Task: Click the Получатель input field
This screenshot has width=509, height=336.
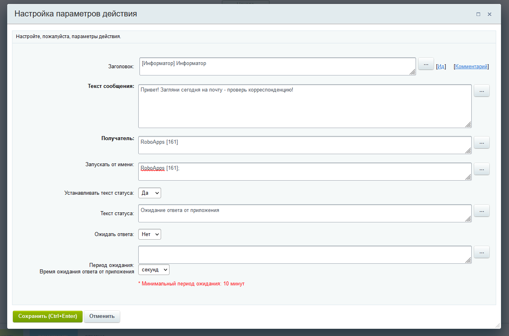Action: pos(305,145)
